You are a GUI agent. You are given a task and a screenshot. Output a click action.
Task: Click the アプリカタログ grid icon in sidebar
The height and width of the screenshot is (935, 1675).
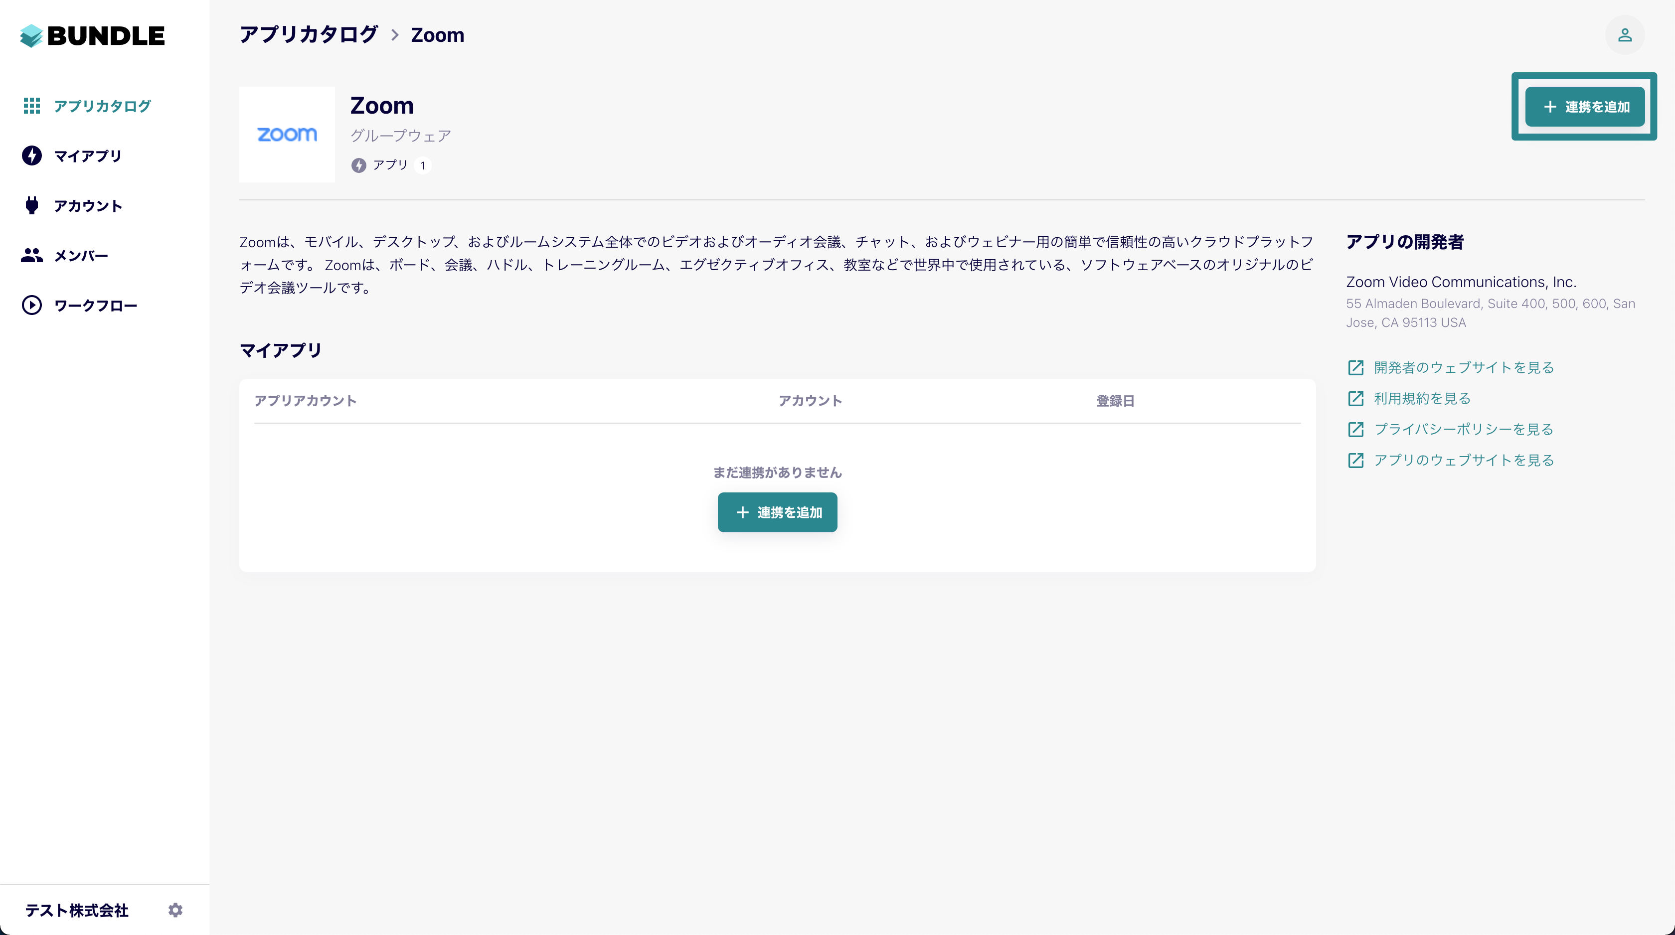pos(32,105)
